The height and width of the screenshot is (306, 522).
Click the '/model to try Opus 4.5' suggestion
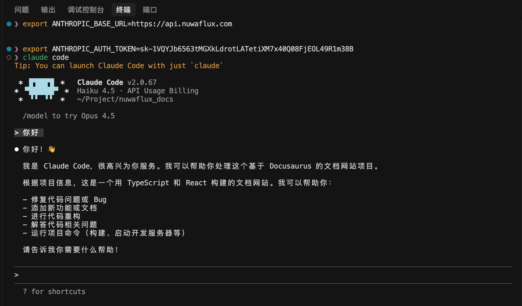68,116
